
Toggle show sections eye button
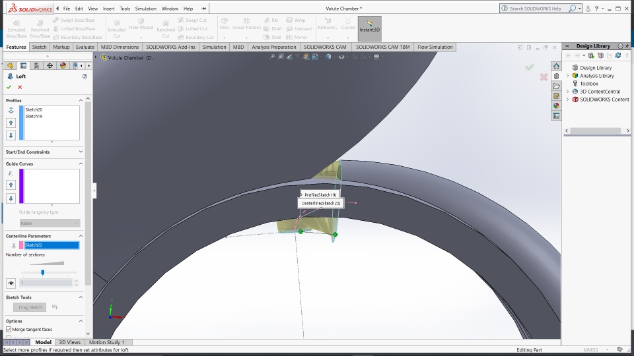pyautogui.click(x=11, y=283)
